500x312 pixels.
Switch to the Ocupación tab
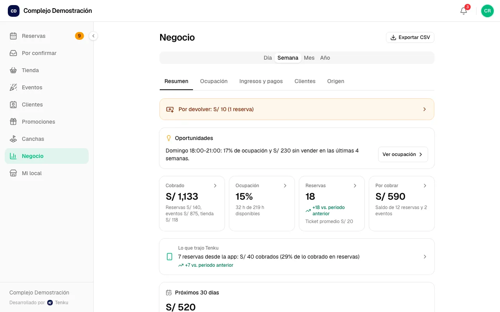pos(214,81)
